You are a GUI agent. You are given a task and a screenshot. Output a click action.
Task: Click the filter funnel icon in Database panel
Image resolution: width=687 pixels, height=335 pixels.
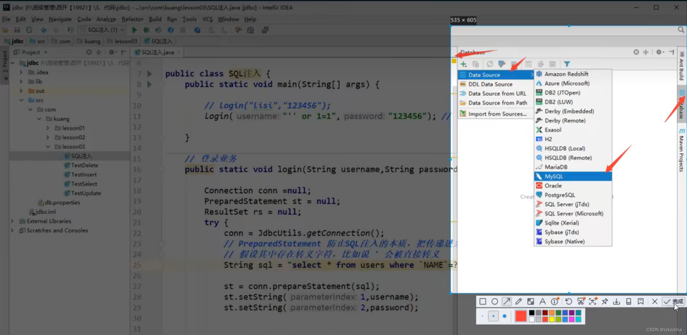coord(567,64)
